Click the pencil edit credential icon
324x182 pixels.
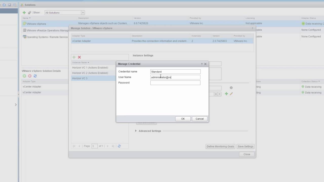click(231, 94)
